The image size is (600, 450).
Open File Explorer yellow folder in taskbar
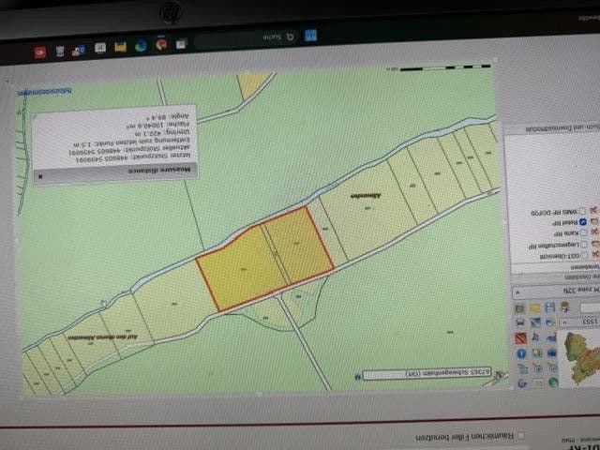[121, 47]
